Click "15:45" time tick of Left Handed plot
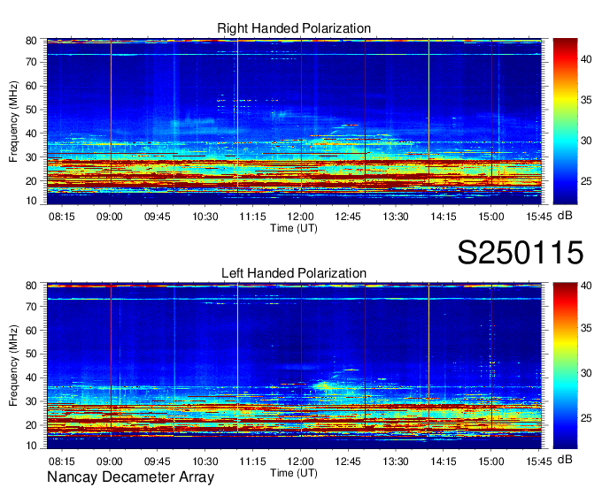Screen dimensions: 602x488 tap(539, 461)
